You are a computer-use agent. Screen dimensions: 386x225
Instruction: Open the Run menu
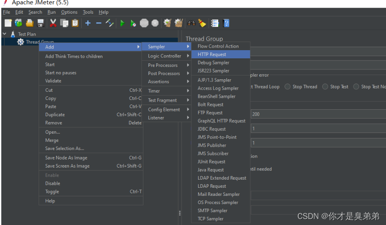click(x=51, y=12)
